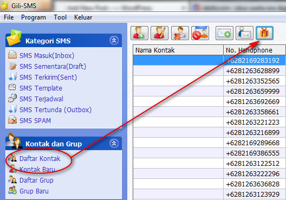Click the SMS SPAM icon
Image resolution: width=286 pixels, height=200 pixels.
pos(12,120)
